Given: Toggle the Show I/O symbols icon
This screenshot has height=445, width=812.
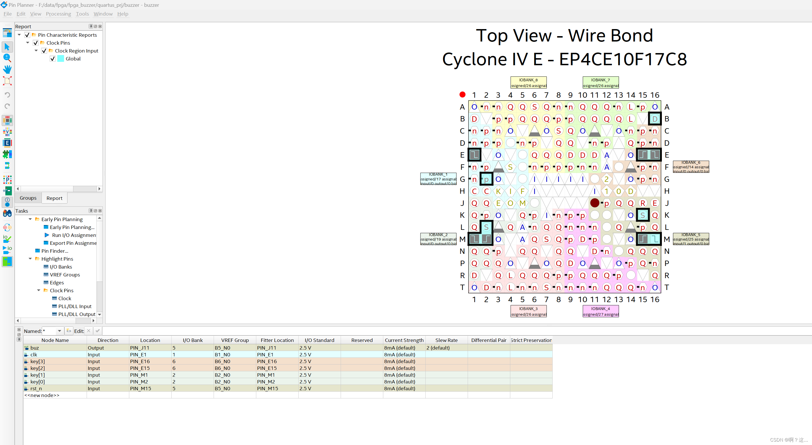Looking at the screenshot, I should click(7, 202).
